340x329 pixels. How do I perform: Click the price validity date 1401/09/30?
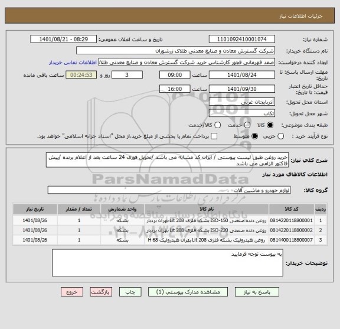(x=242, y=89)
